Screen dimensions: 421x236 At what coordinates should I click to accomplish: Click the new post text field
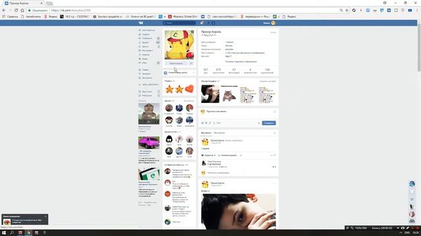click(x=238, y=111)
